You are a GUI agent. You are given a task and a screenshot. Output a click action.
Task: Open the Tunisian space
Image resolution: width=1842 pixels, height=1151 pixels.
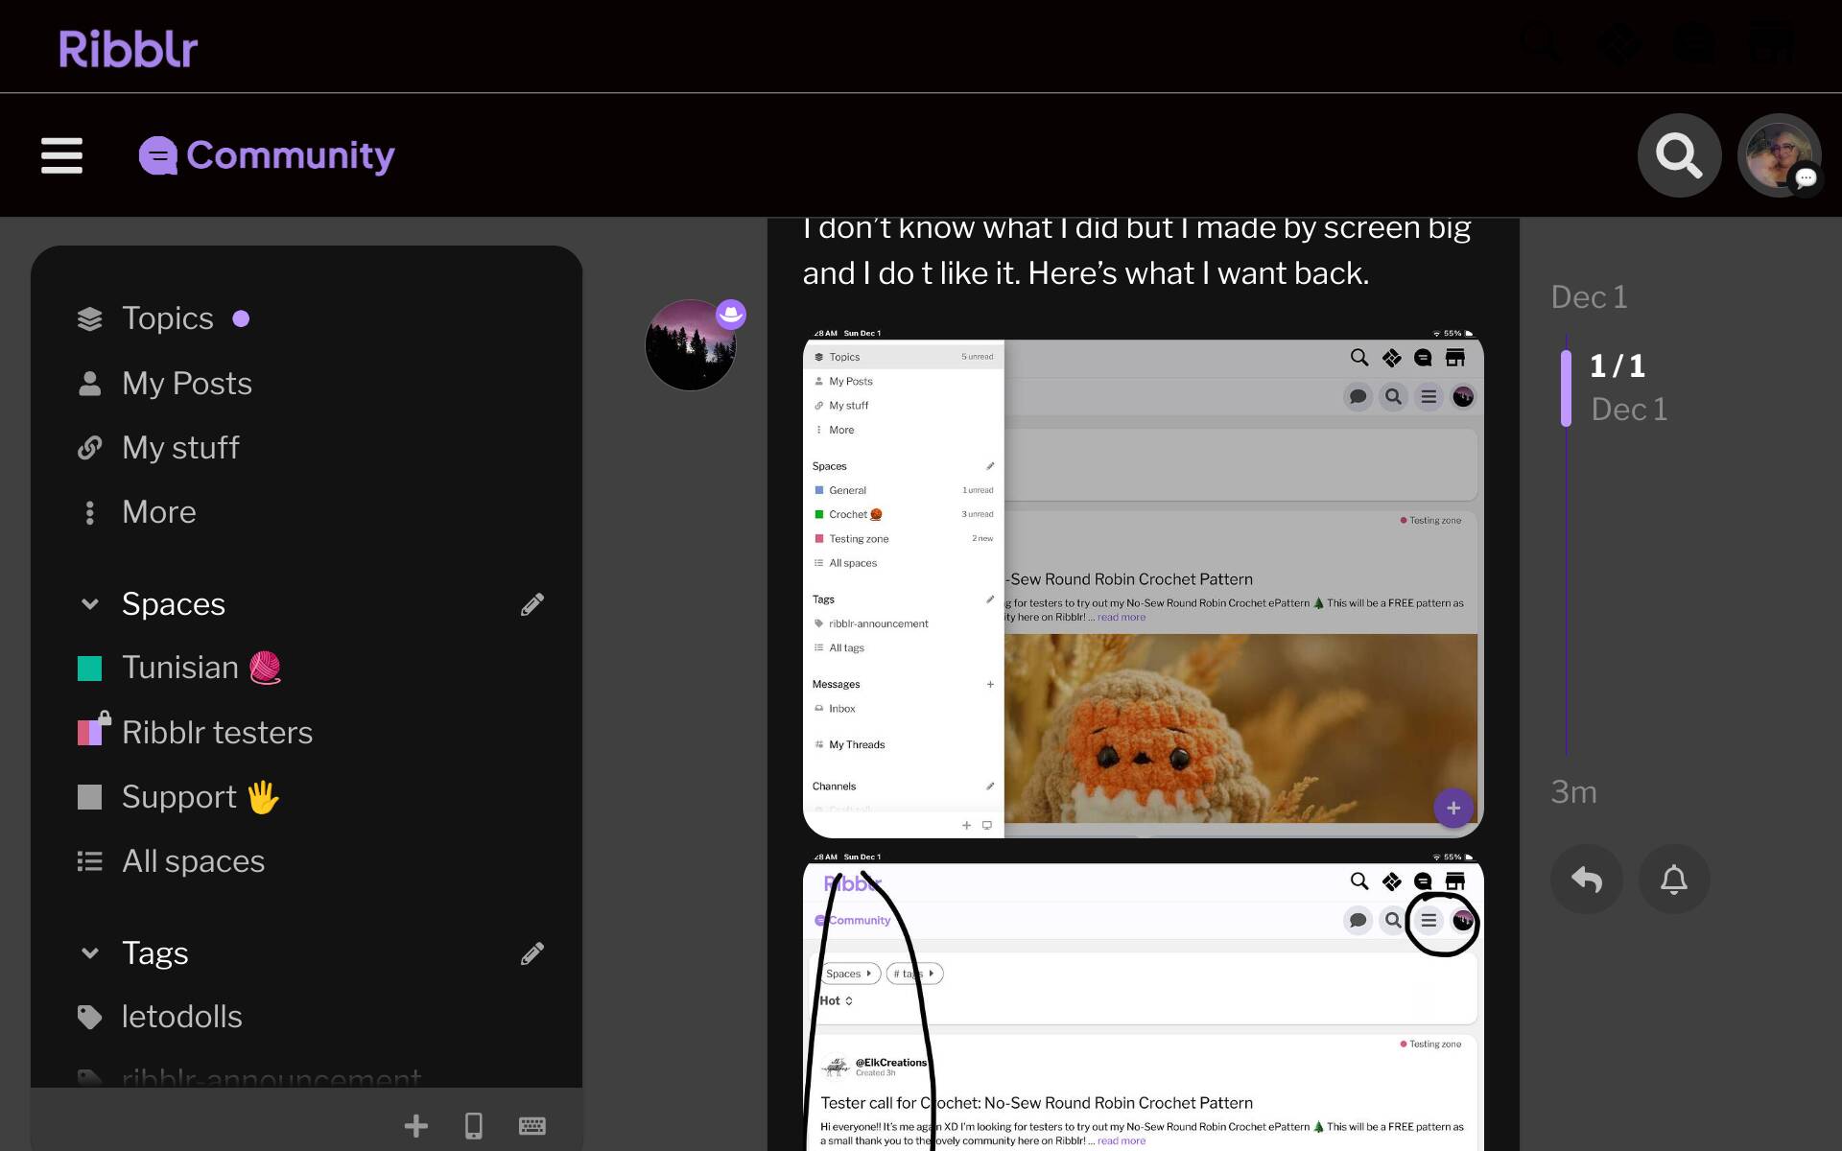[x=180, y=668]
